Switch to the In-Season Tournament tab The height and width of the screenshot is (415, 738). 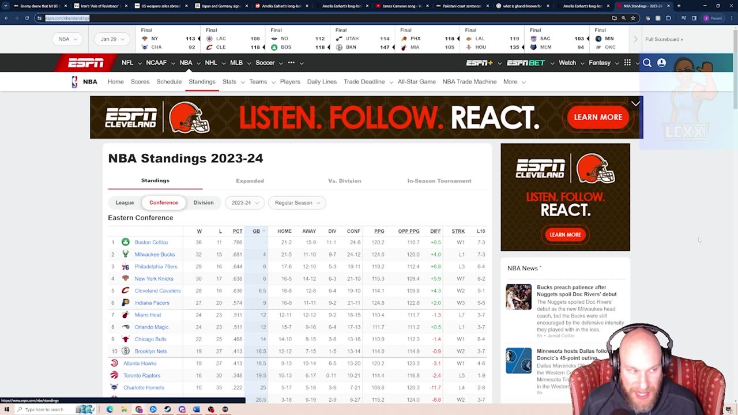point(439,181)
